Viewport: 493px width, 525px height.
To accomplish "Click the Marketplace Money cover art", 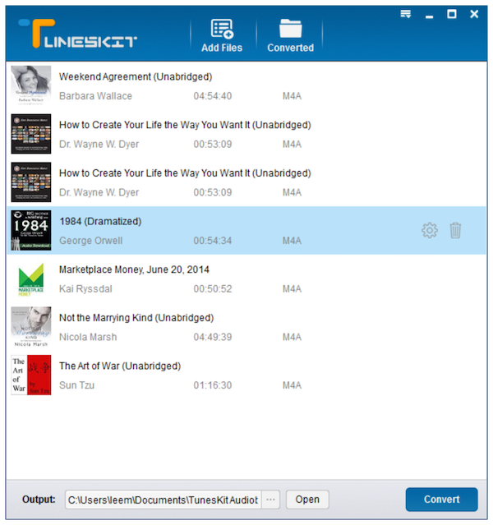I will click(31, 279).
